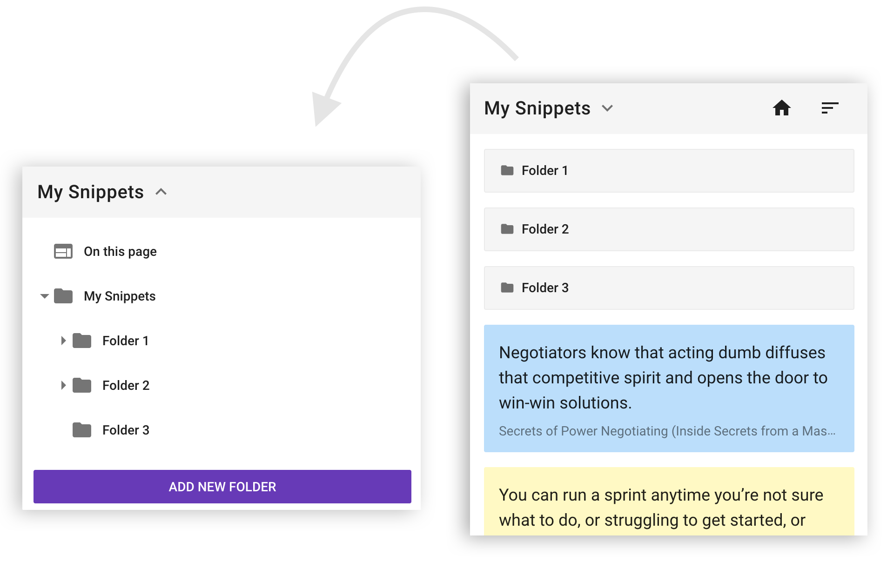Open the My Snippets dropdown chevron

click(x=607, y=108)
